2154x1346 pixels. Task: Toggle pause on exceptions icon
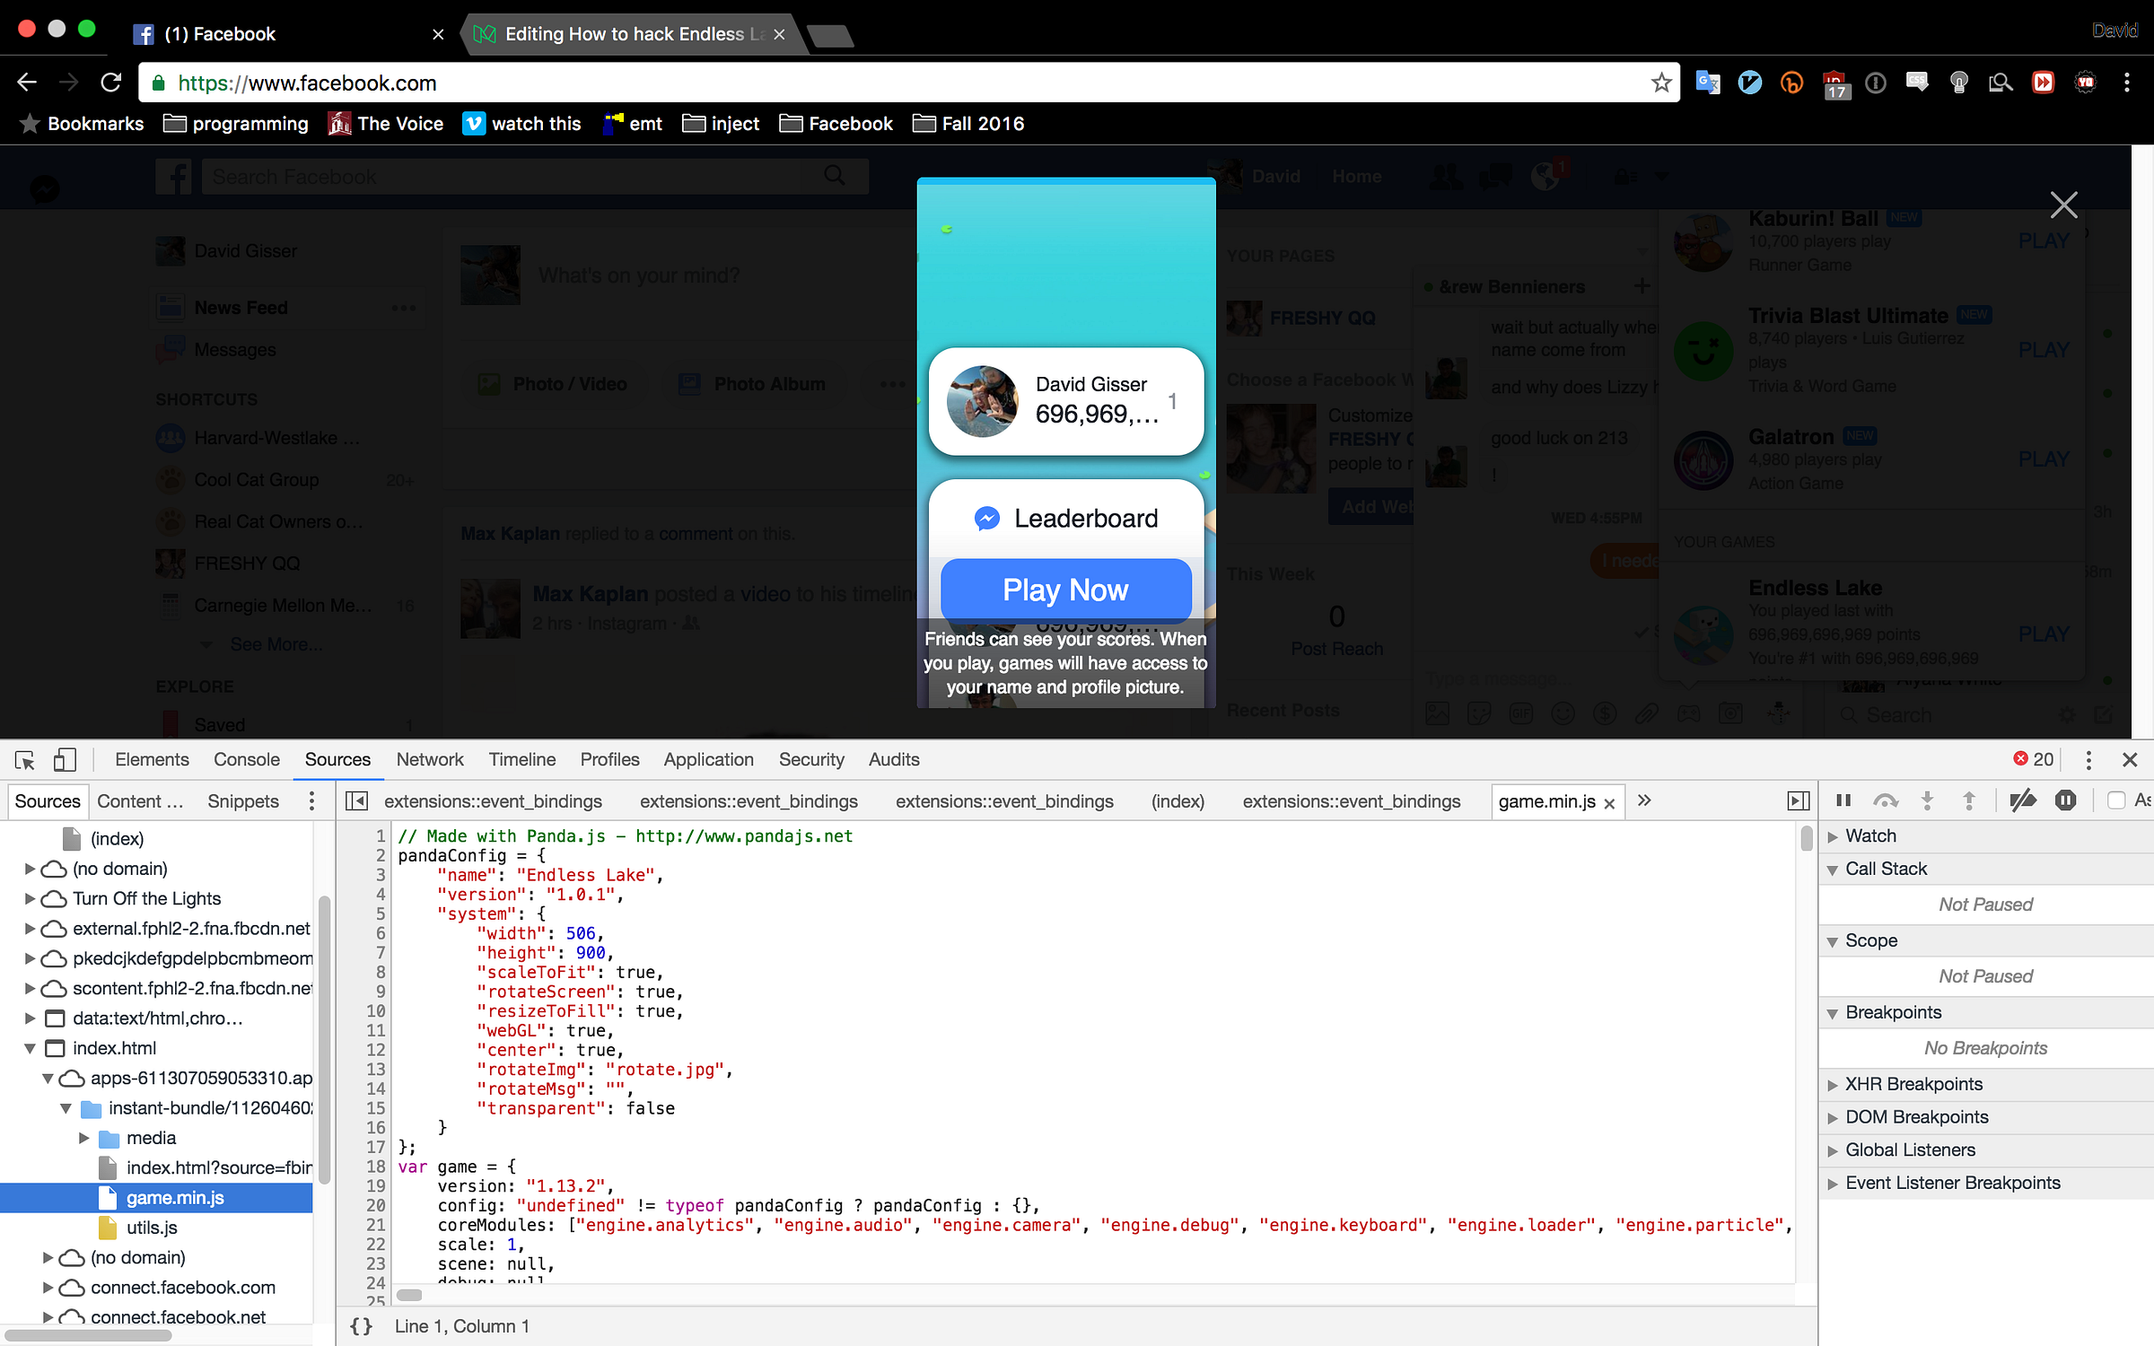click(2065, 800)
